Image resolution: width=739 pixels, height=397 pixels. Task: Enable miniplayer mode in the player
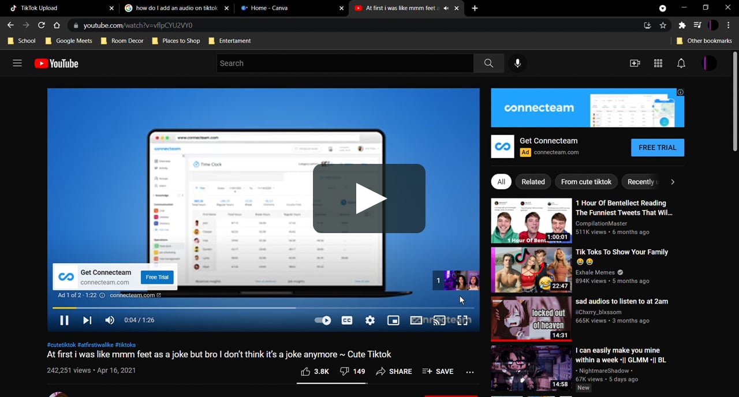393,320
